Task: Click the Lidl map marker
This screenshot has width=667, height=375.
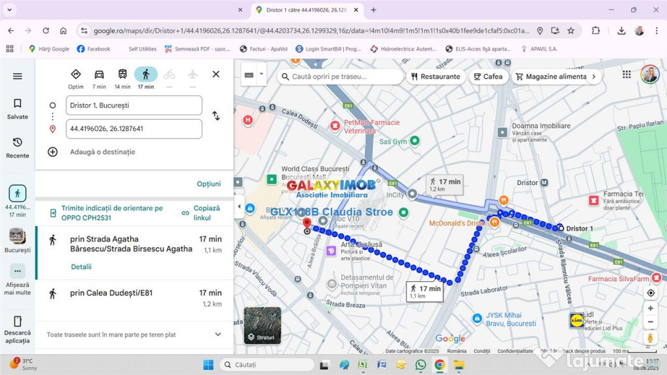Action: coord(577,320)
